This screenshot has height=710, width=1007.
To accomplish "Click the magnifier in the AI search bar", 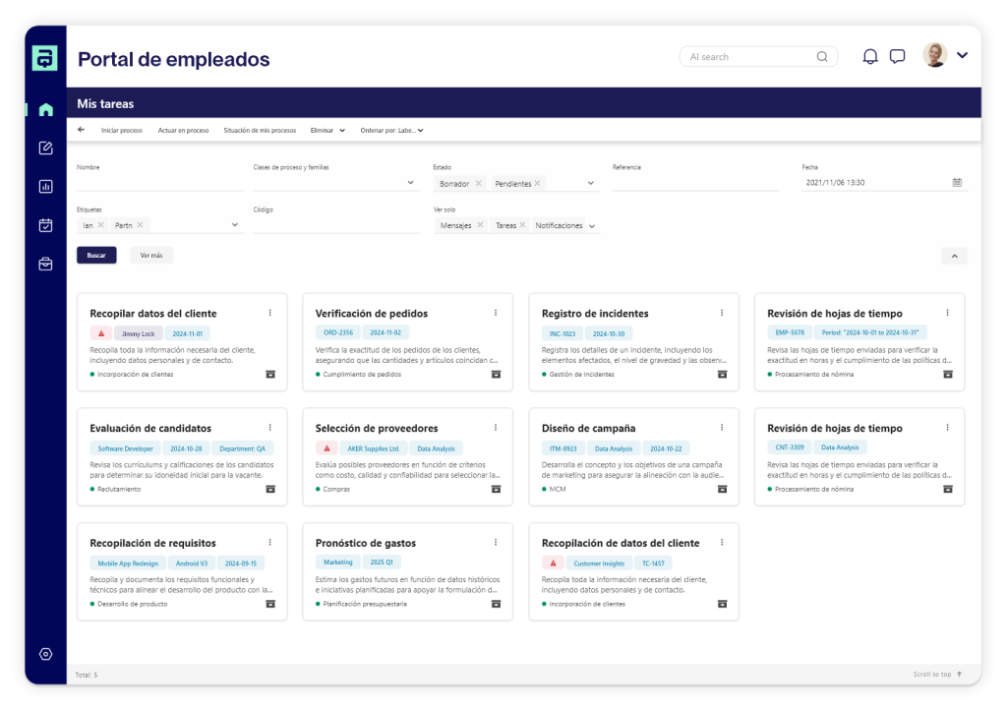I will [x=822, y=56].
